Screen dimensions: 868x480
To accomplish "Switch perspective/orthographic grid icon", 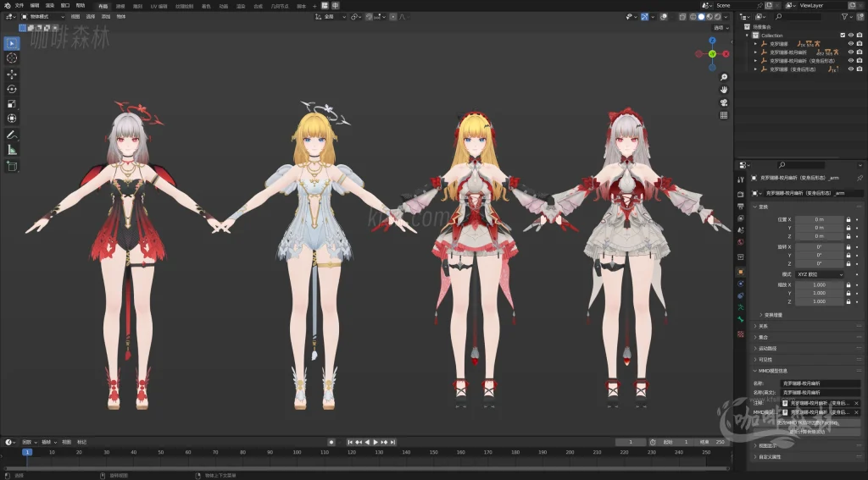I will pyautogui.click(x=724, y=115).
